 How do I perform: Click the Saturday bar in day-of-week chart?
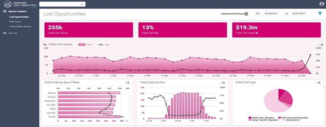(x=85, y=113)
